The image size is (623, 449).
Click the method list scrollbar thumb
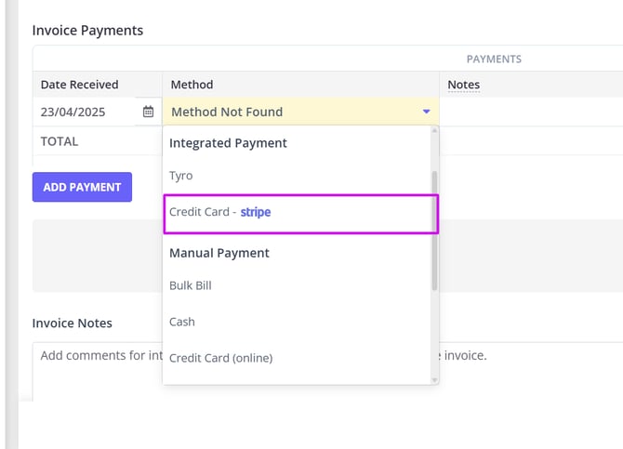pos(433,228)
